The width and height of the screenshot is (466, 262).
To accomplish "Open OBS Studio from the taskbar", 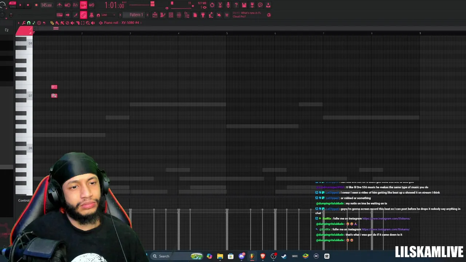I will click(273, 256).
